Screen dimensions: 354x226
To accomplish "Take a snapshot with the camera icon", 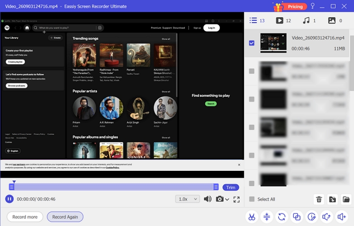I will 219,199.
